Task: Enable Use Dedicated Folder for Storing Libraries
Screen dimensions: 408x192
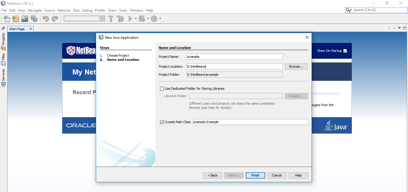Action: coord(162,88)
